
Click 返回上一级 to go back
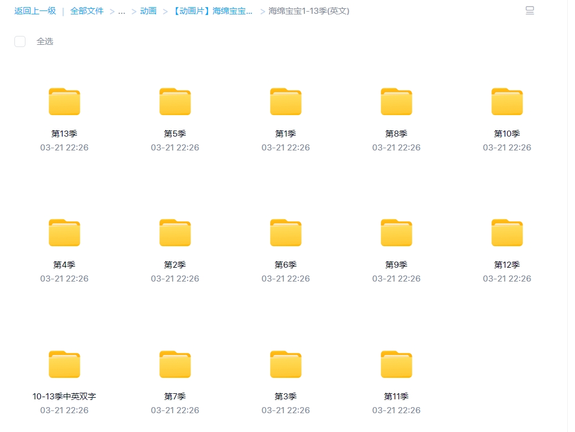[x=35, y=11]
